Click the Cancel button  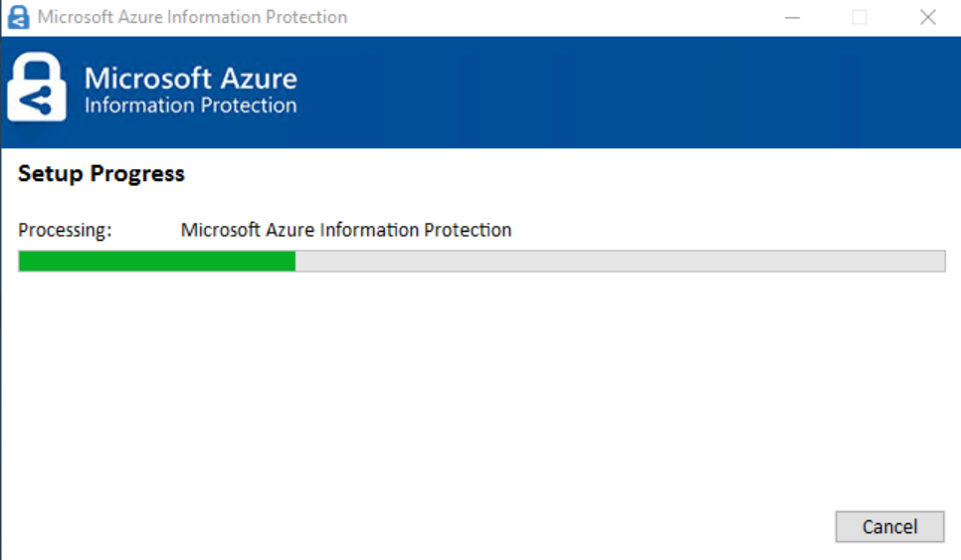tap(889, 526)
